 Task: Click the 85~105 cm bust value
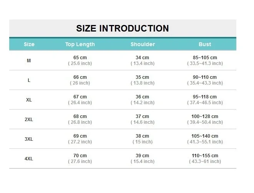(205, 57)
